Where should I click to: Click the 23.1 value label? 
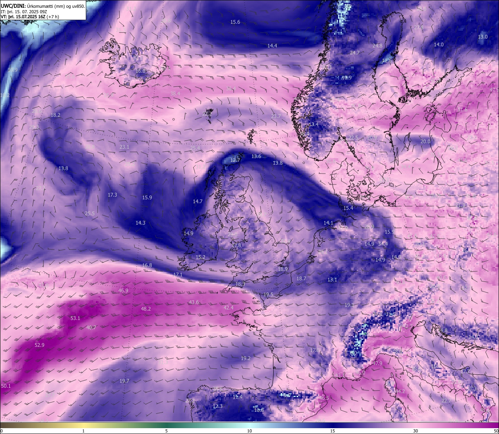[x=124, y=147]
